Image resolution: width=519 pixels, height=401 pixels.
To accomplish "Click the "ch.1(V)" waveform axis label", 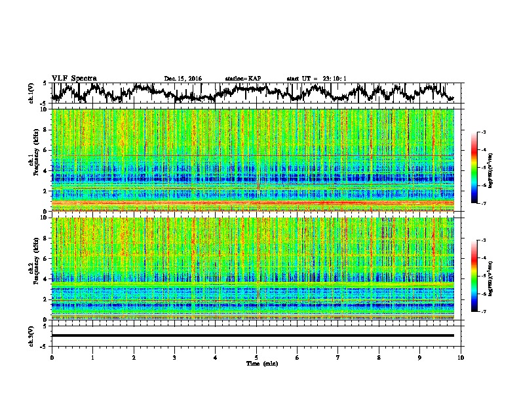I will tap(31, 93).
